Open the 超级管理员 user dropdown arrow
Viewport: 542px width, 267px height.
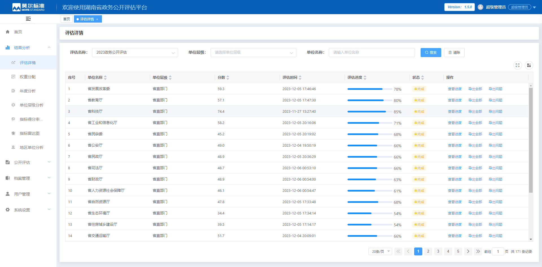[534, 7]
